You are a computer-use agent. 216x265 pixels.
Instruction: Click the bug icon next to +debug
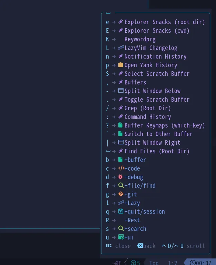coord(120,177)
